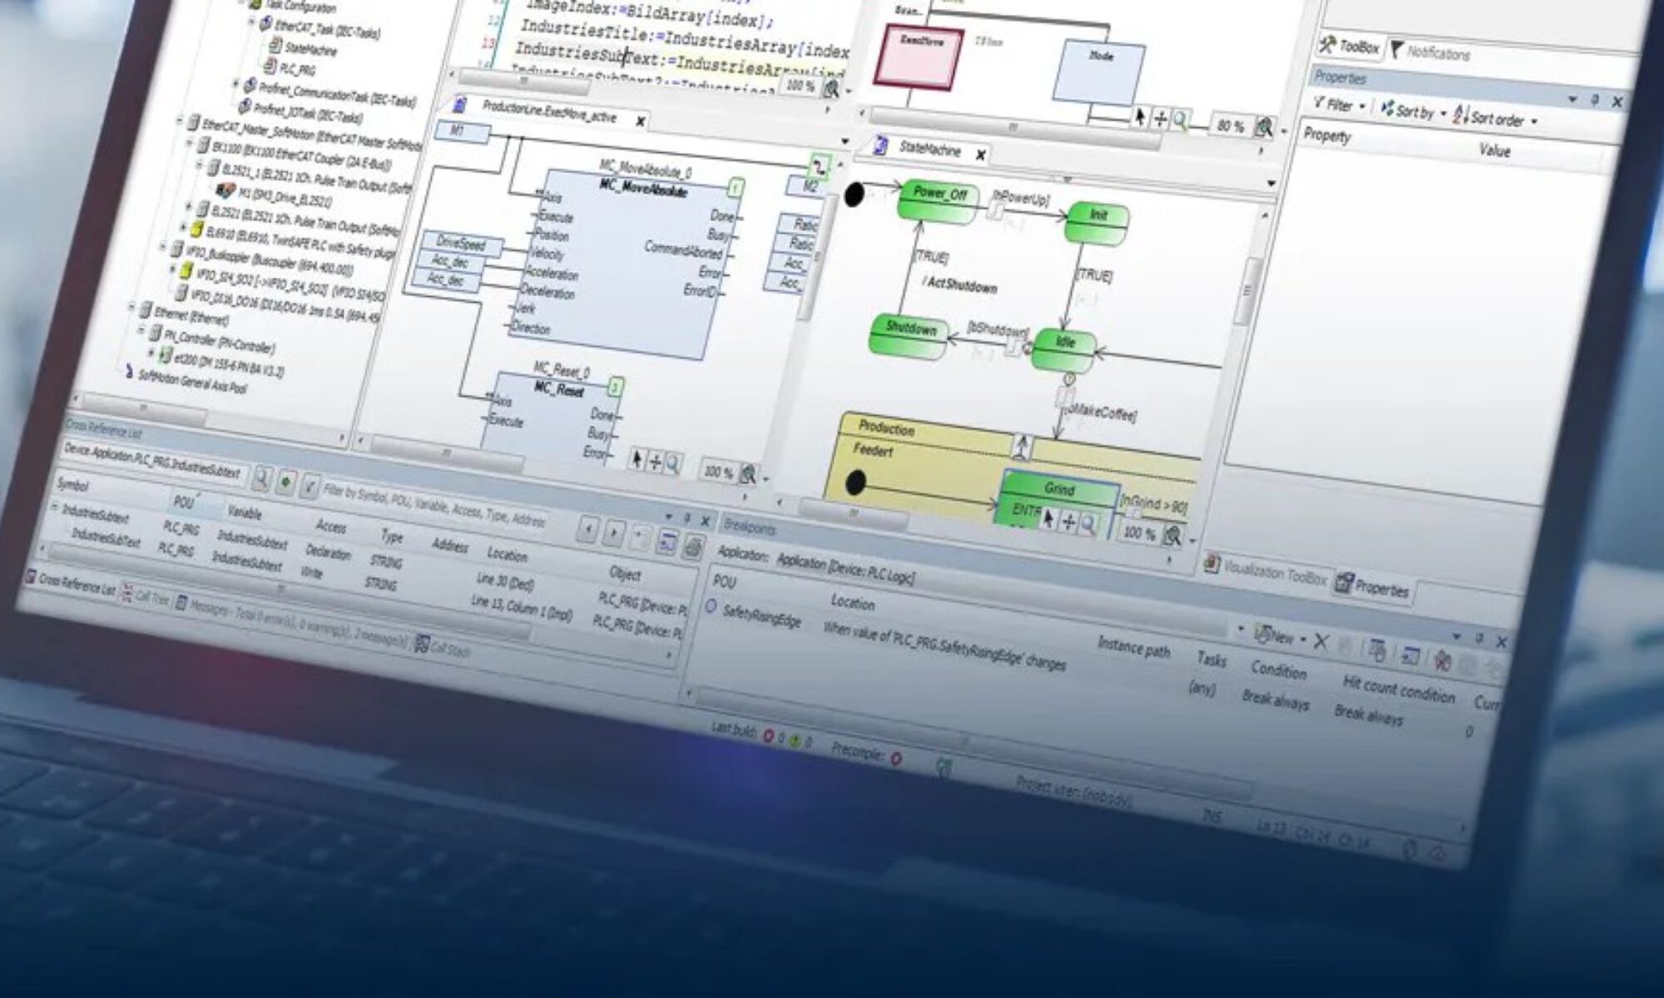Click the Property column header
The width and height of the screenshot is (1664, 998).
coord(1328,135)
